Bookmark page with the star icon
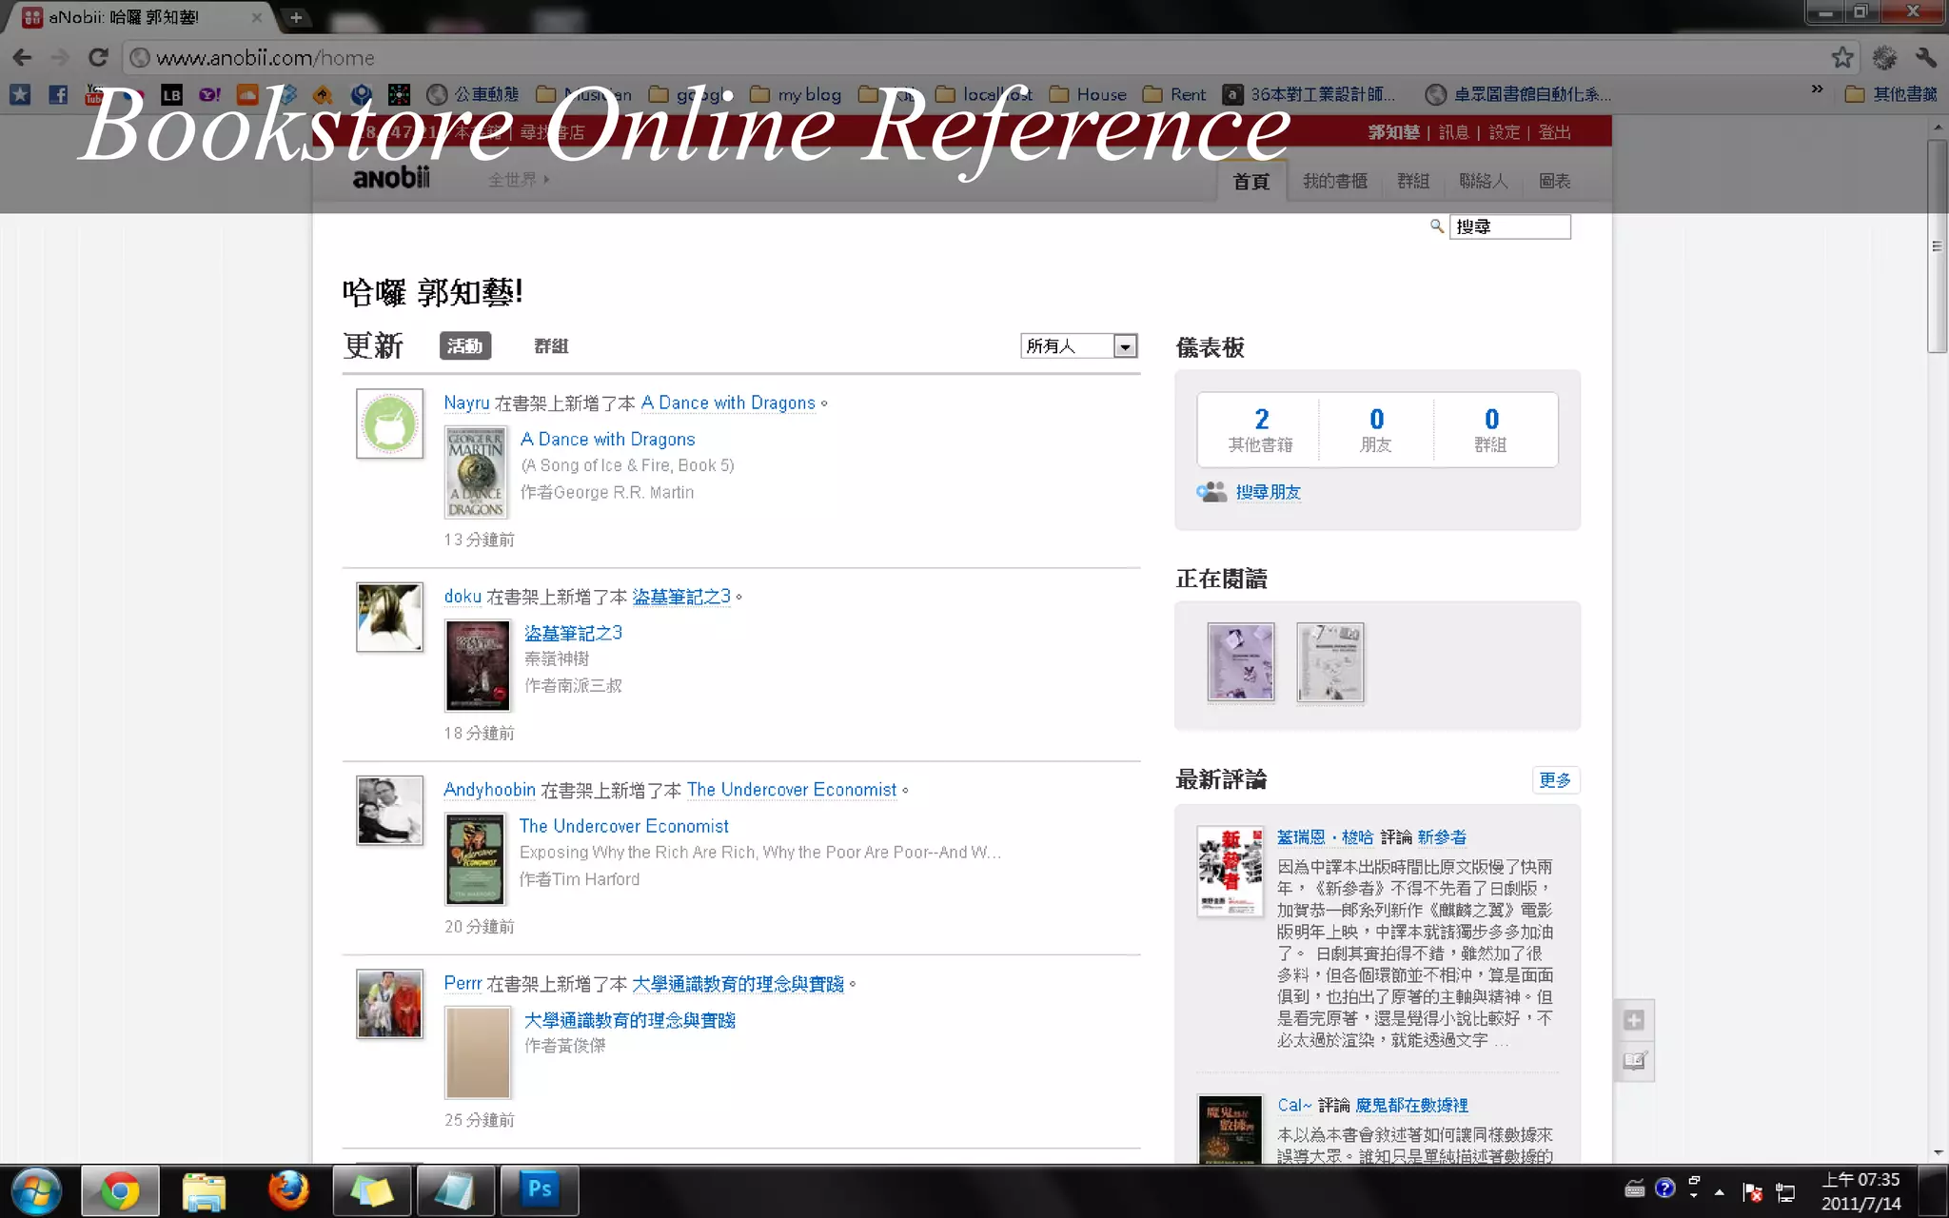The image size is (1949, 1218). [x=1842, y=58]
